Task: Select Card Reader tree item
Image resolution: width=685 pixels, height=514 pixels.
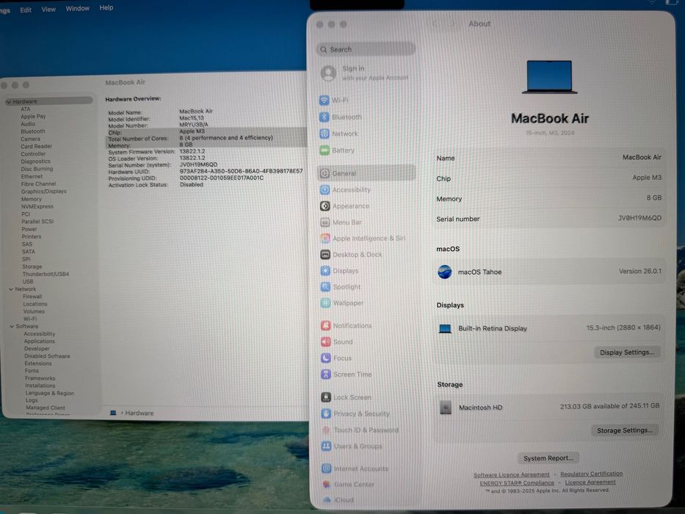Action: (x=36, y=146)
